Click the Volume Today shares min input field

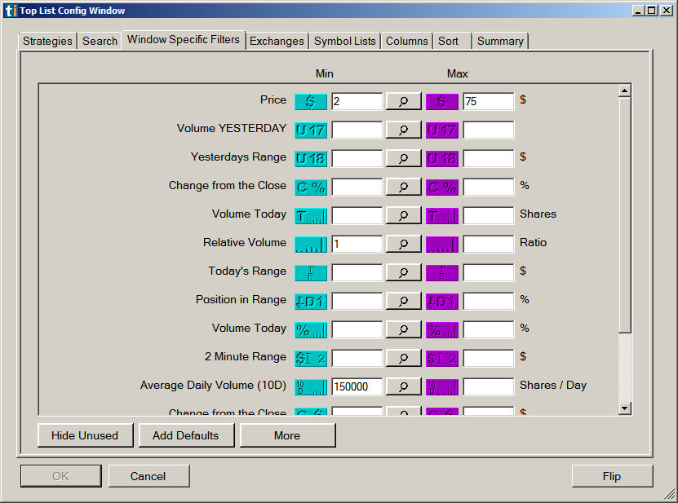(x=357, y=215)
